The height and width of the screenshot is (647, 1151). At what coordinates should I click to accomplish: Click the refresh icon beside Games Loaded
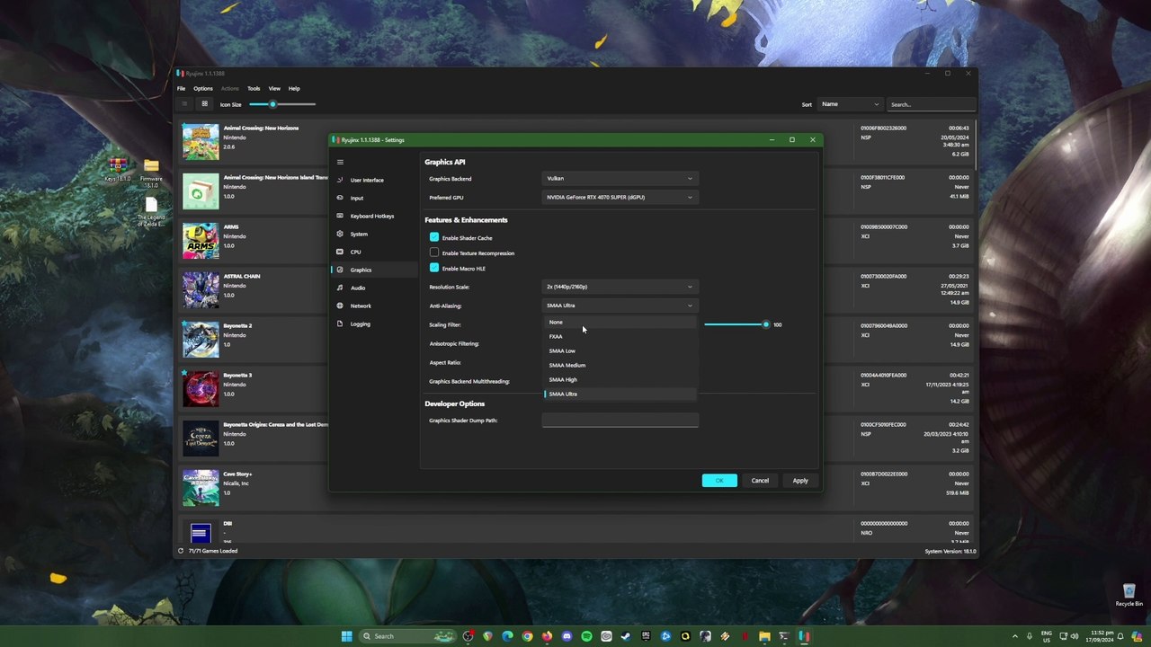(x=181, y=551)
